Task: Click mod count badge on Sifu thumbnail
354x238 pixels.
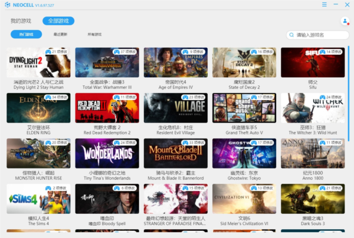Action: 334,52
